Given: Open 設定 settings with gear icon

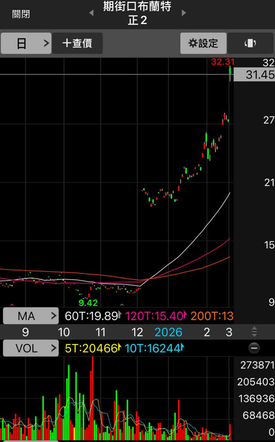Looking at the screenshot, I should tap(203, 43).
